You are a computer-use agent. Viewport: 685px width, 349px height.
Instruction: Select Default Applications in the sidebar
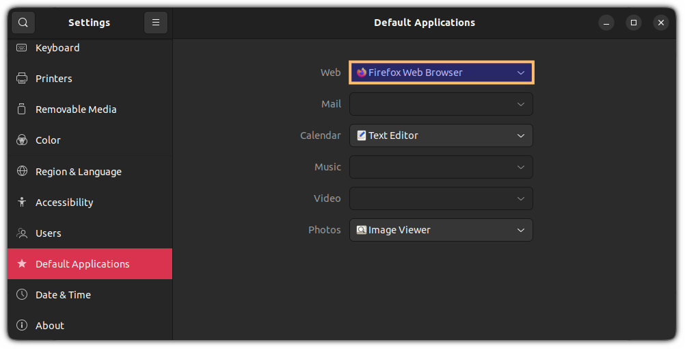[90, 263]
